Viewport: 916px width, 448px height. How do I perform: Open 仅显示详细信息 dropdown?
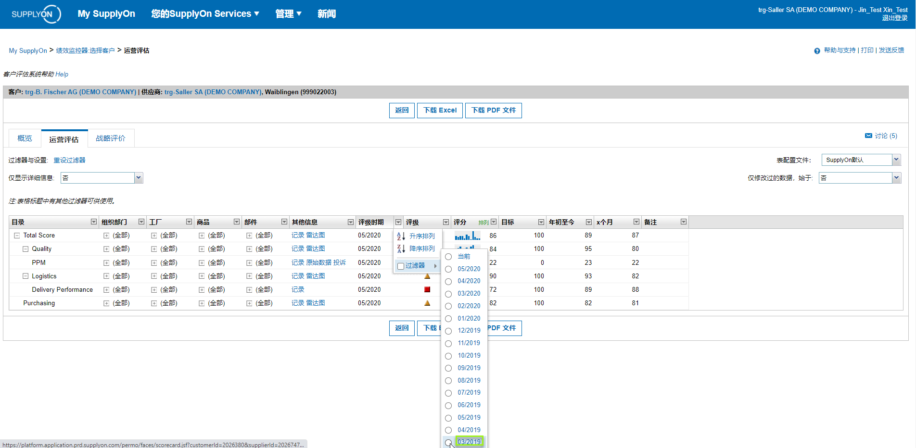click(139, 178)
